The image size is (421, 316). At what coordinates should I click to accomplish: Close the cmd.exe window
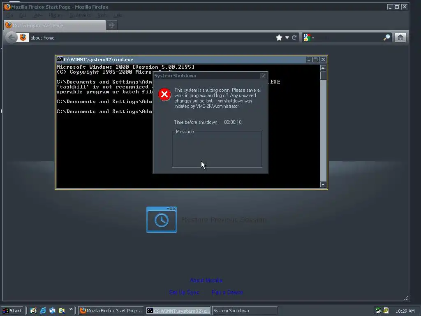pyautogui.click(x=323, y=60)
